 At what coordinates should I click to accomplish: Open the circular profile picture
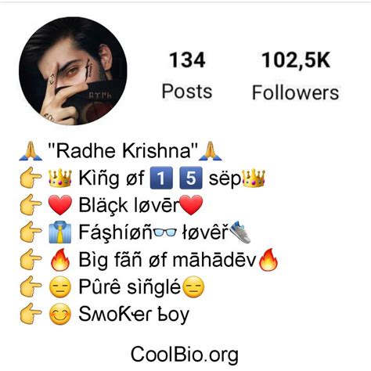tap(73, 71)
